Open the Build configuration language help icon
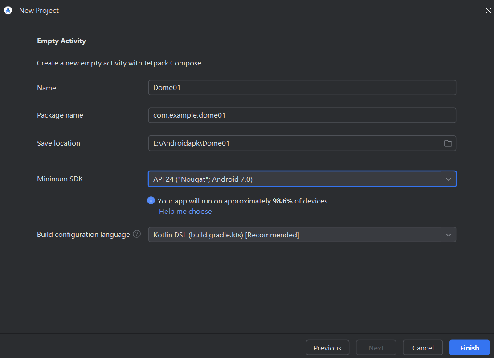The image size is (494, 358). pos(137,234)
